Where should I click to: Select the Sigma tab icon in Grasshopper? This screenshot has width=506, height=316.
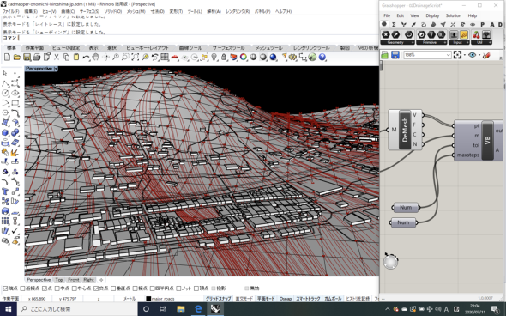click(394, 25)
